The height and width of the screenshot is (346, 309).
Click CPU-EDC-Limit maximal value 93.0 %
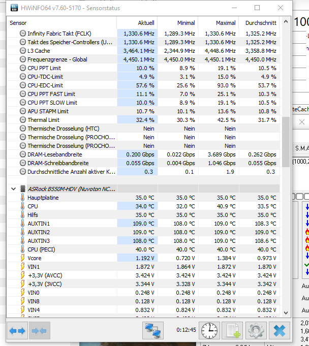tap(227, 85)
